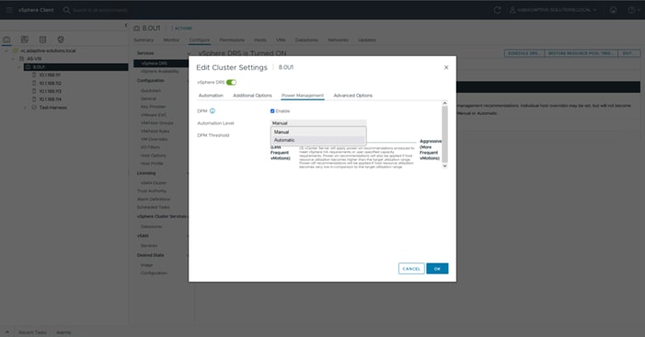
Task: Open VM/Host Rules settings
Action: [155, 132]
